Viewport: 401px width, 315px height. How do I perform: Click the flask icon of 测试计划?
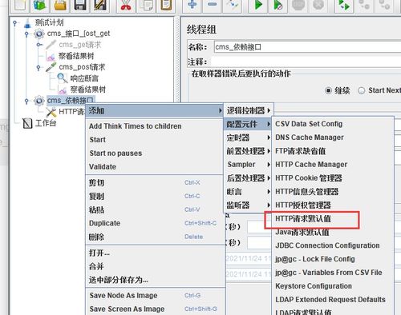(x=27, y=23)
